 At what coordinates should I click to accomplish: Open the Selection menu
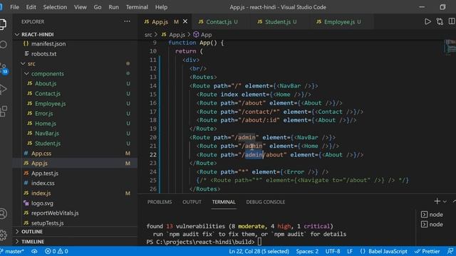pyautogui.click(x=55, y=7)
